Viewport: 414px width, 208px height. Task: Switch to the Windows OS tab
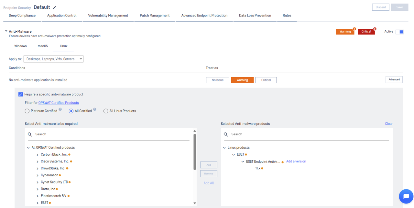pos(20,46)
